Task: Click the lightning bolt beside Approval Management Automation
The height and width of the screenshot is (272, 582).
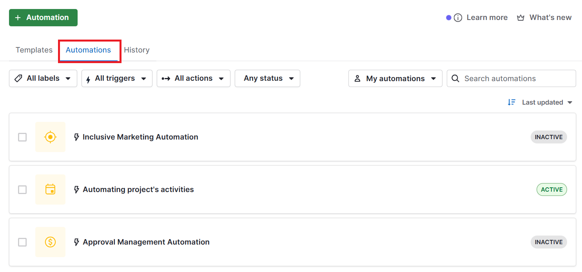Action: click(77, 242)
